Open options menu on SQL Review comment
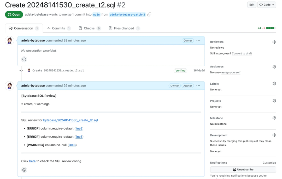The image size is (282, 179). point(198,86)
